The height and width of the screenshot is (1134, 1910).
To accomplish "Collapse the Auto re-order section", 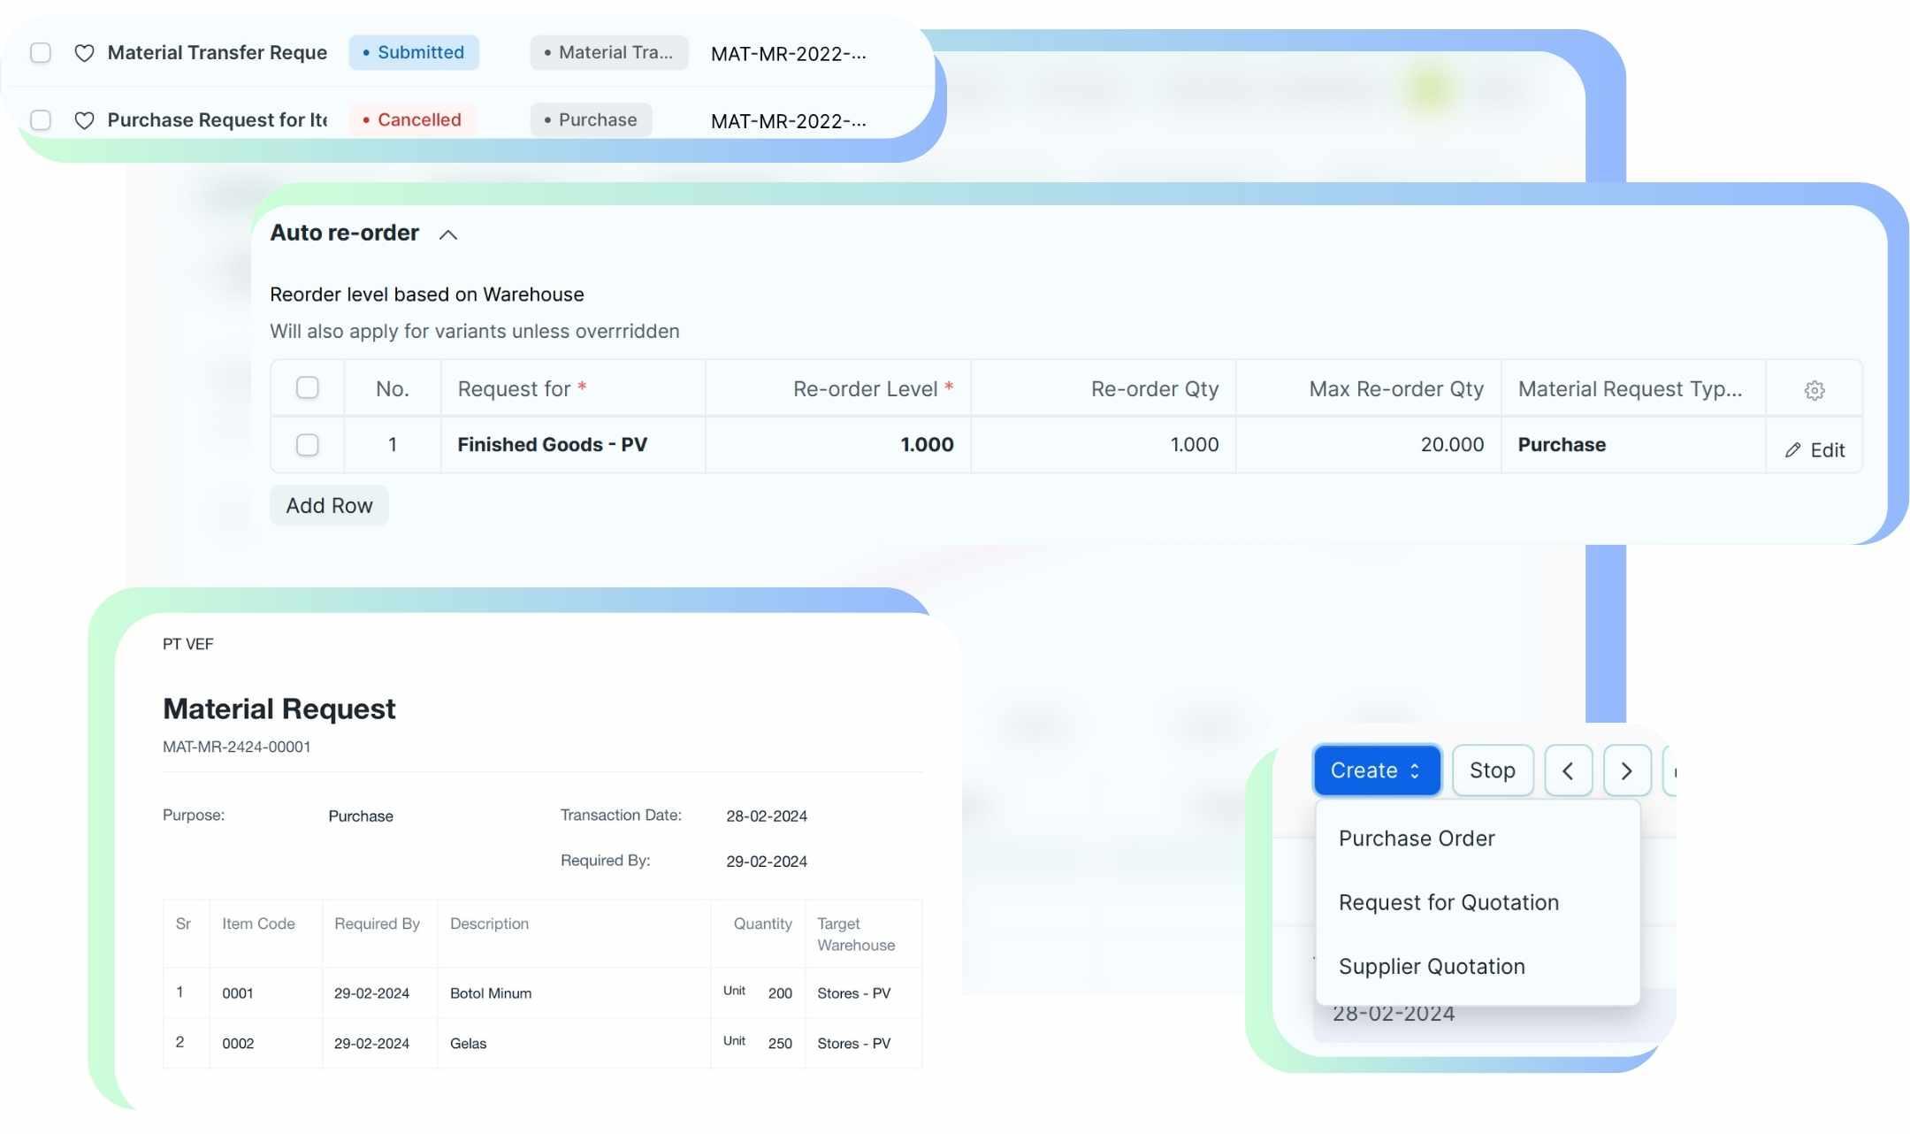I will point(448,234).
